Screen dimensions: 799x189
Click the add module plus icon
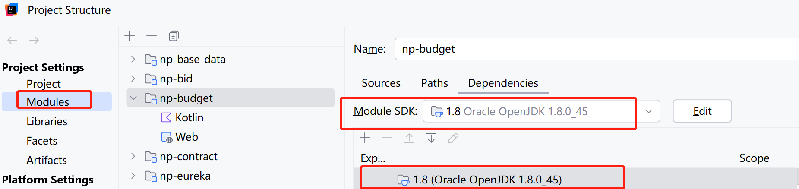[x=129, y=36]
